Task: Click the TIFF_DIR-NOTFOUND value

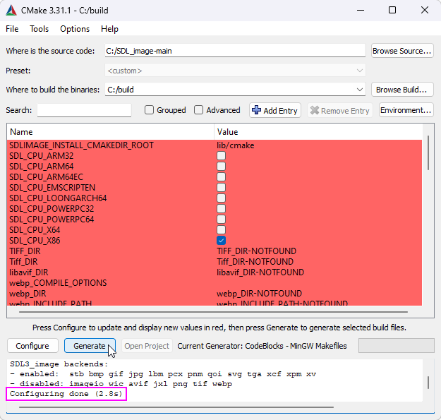Action: [257, 251]
